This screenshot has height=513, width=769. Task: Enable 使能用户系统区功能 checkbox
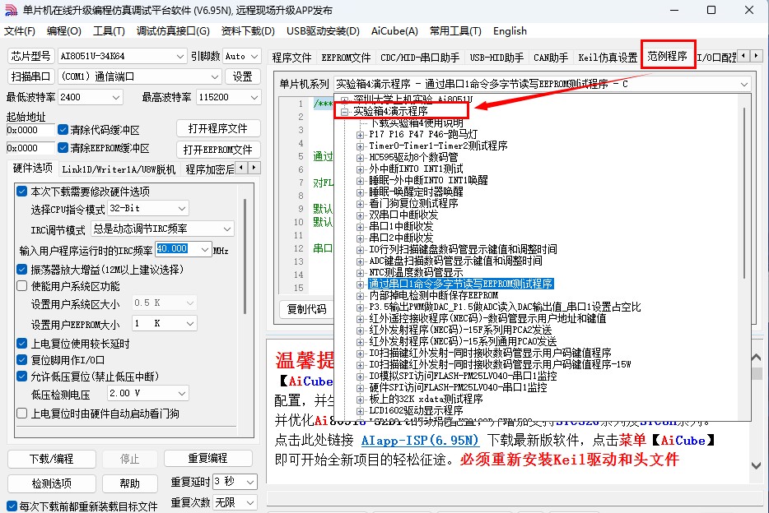pyautogui.click(x=21, y=285)
